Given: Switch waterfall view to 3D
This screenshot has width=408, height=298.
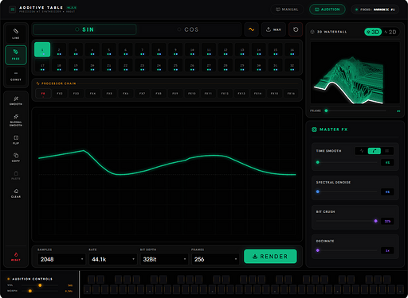Looking at the screenshot, I should coord(373,32).
